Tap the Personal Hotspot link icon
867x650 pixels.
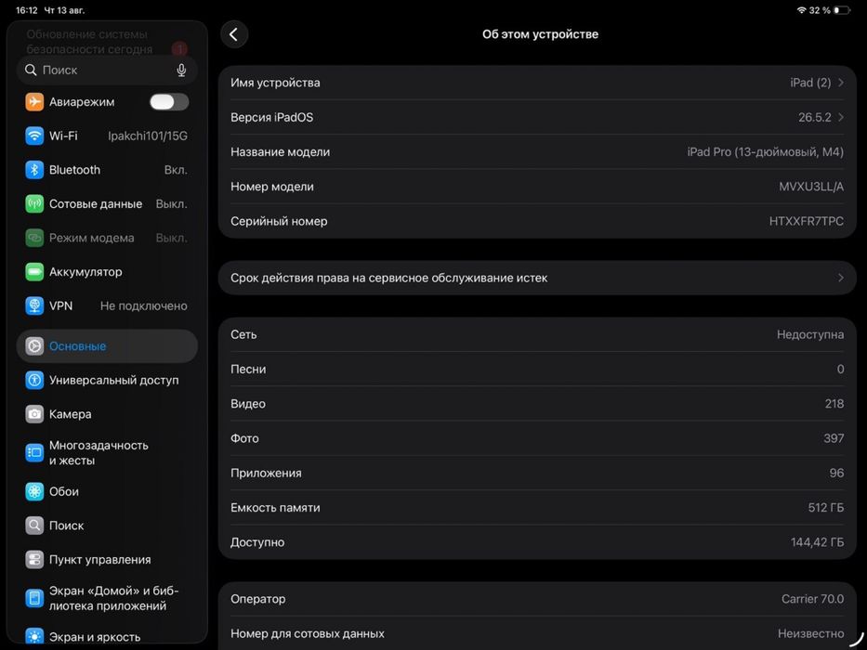(x=34, y=238)
